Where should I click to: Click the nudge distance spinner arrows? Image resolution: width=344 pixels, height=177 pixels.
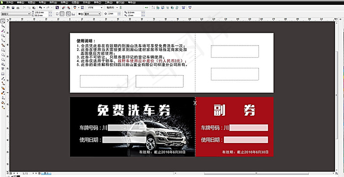coord(119,14)
